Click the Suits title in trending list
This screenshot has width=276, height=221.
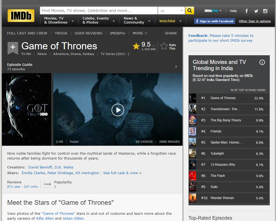tap(214, 187)
